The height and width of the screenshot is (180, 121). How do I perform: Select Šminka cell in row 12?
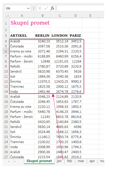(x=22, y=82)
